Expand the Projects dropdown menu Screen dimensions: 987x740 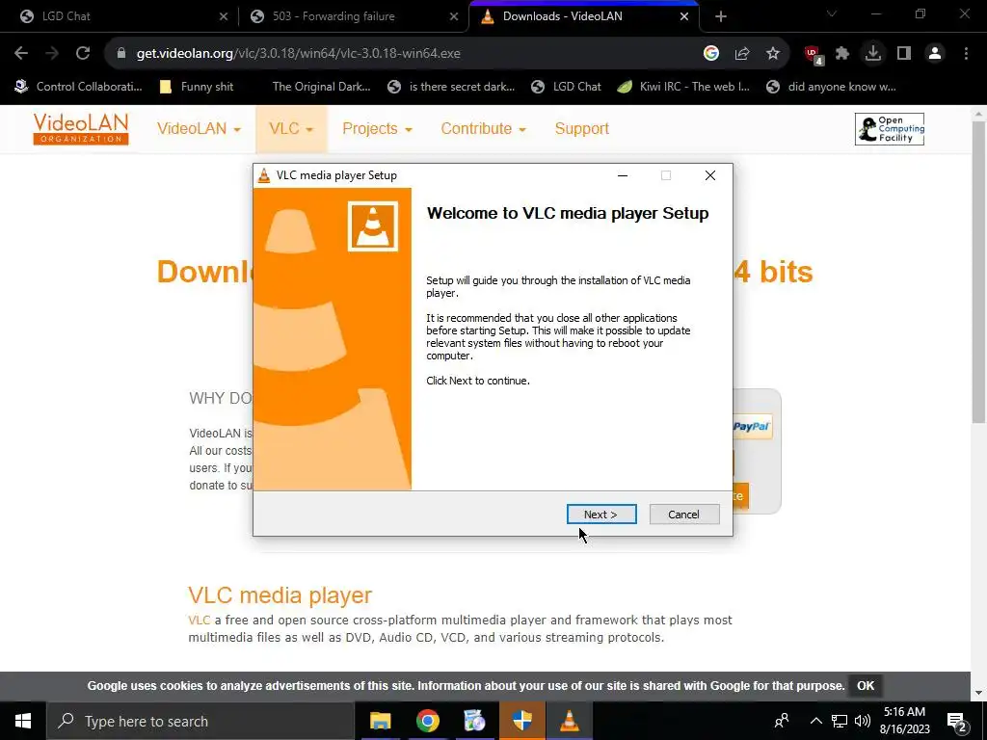377,128
